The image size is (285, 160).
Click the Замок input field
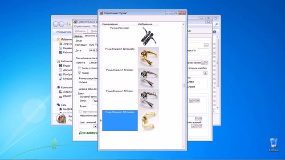click(95, 101)
